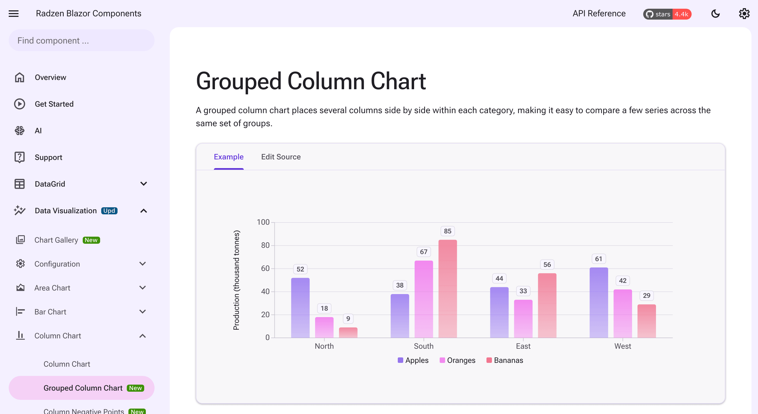The image size is (758, 414).
Task: Click the East Bananas column labeled 56
Action: (547, 305)
